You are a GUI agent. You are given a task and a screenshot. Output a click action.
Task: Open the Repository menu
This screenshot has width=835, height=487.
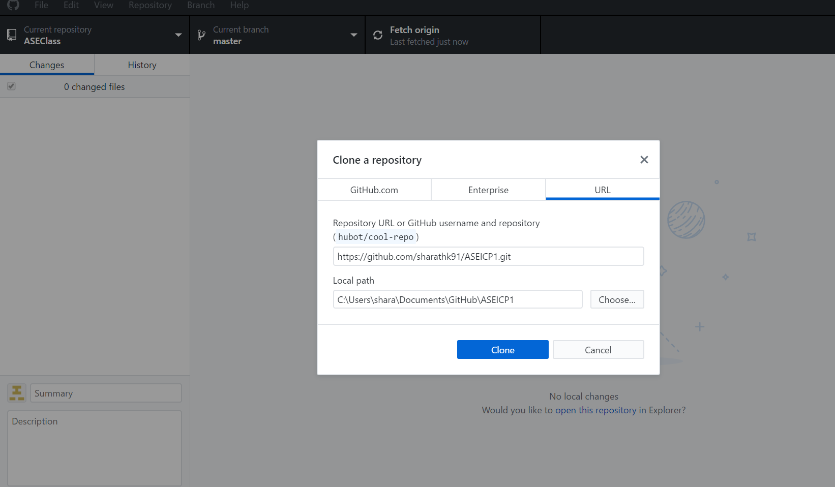(x=150, y=5)
